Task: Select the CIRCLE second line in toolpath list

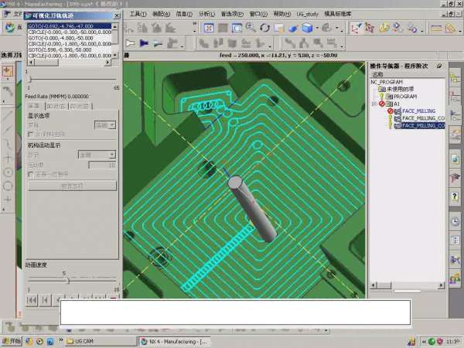Action: (70, 30)
